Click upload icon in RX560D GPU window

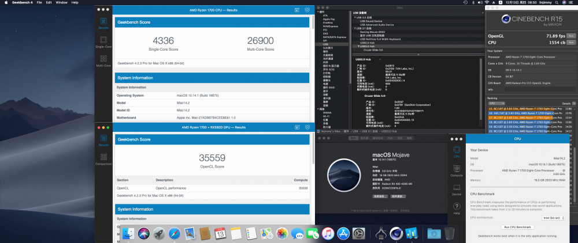point(297,127)
